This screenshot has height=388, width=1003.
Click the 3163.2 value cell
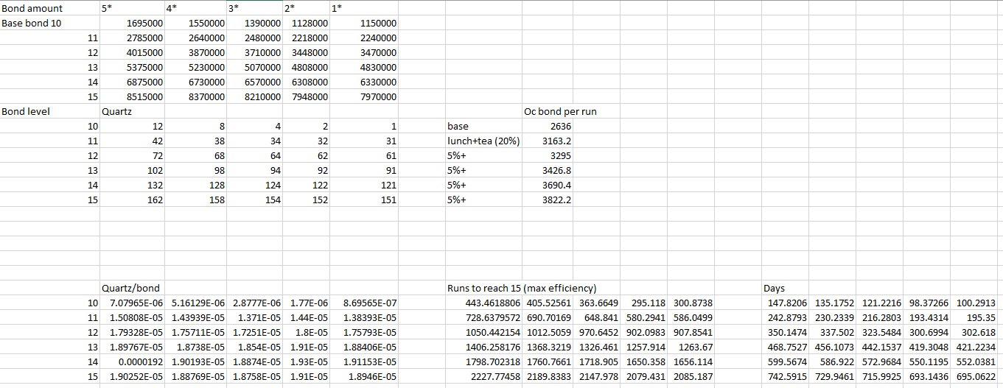548,141
